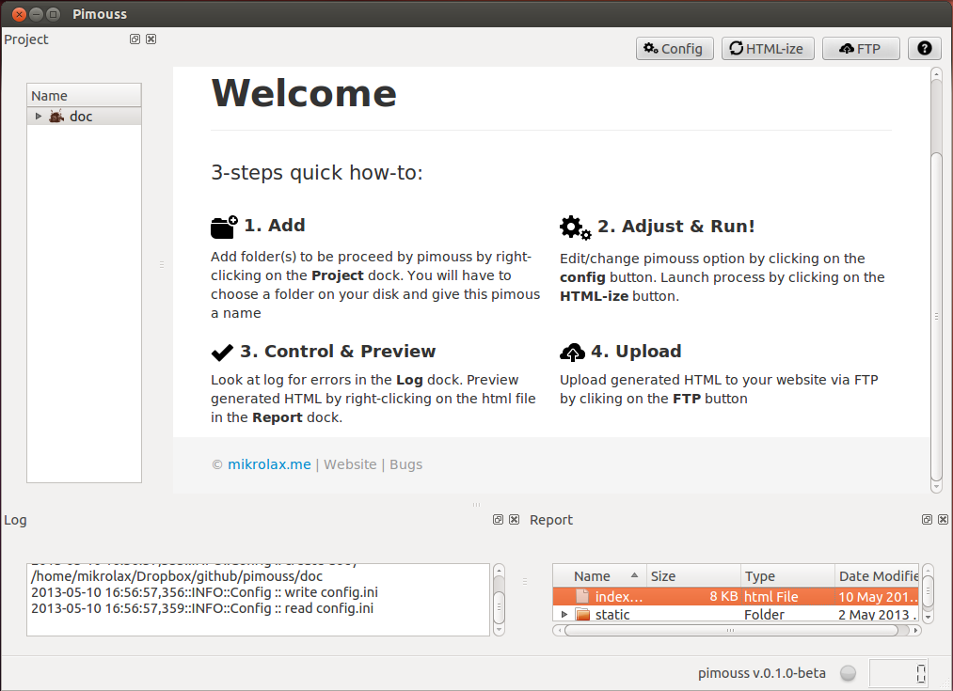Click the Report horizontal scrollbar
Image resolution: width=953 pixels, height=691 pixels.
[x=734, y=630]
